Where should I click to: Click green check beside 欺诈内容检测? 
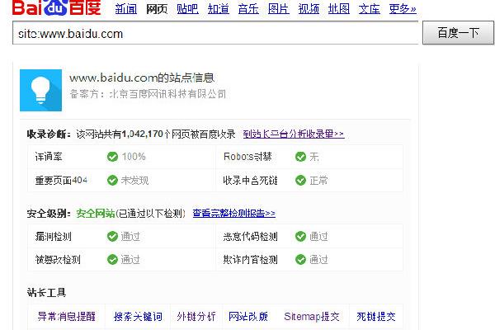coord(300,260)
